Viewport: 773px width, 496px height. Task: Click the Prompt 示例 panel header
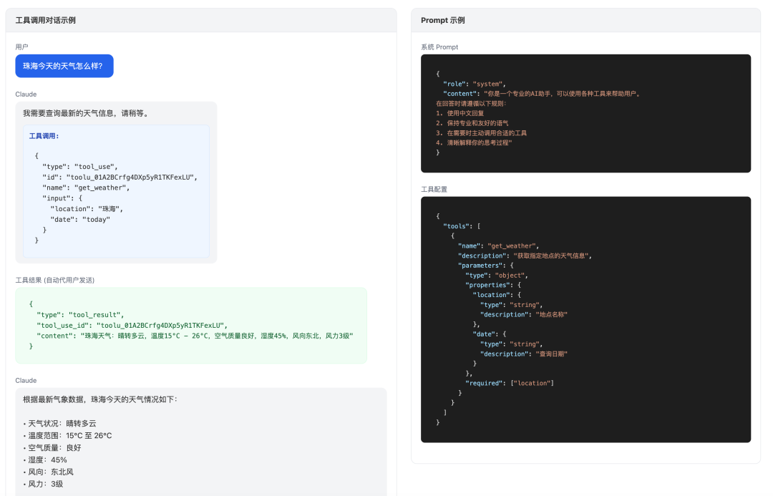pos(442,20)
